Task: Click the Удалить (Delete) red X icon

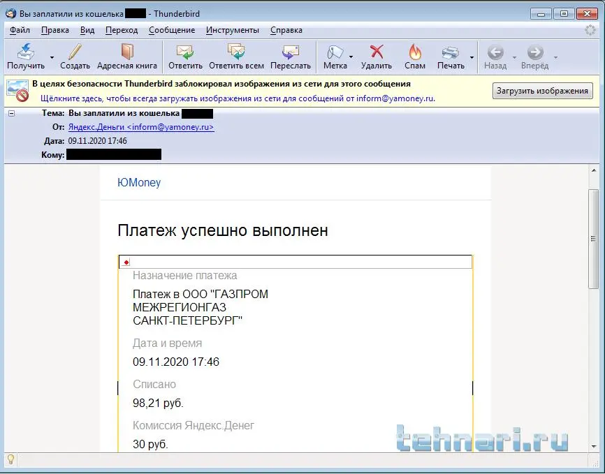Action: click(377, 52)
